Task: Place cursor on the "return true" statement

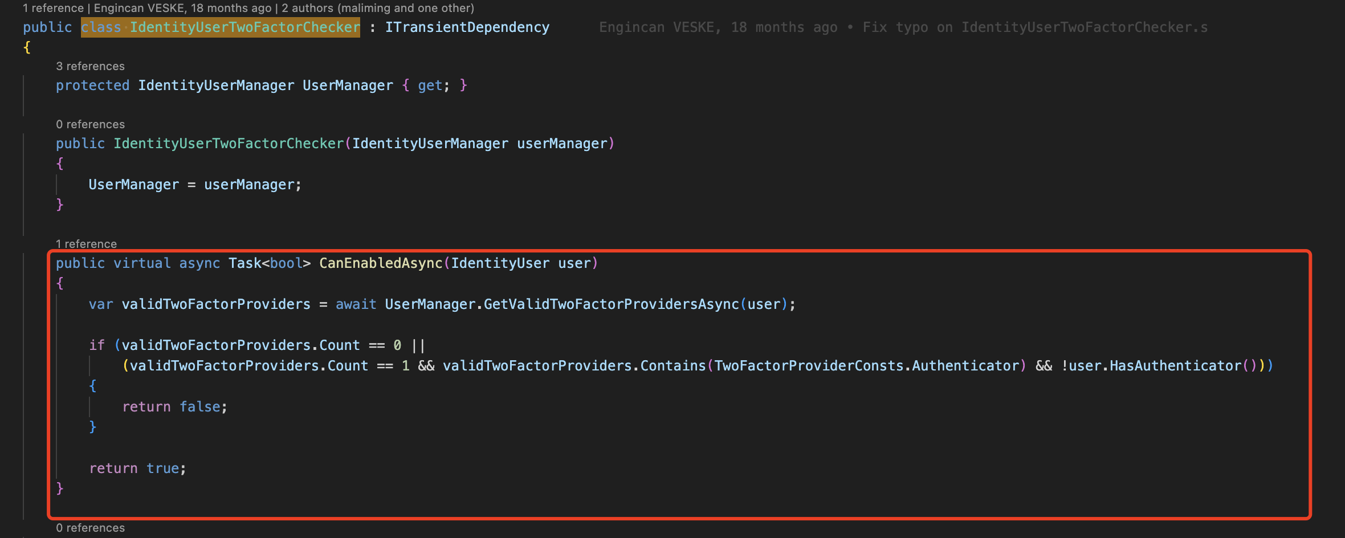Action: click(x=137, y=468)
